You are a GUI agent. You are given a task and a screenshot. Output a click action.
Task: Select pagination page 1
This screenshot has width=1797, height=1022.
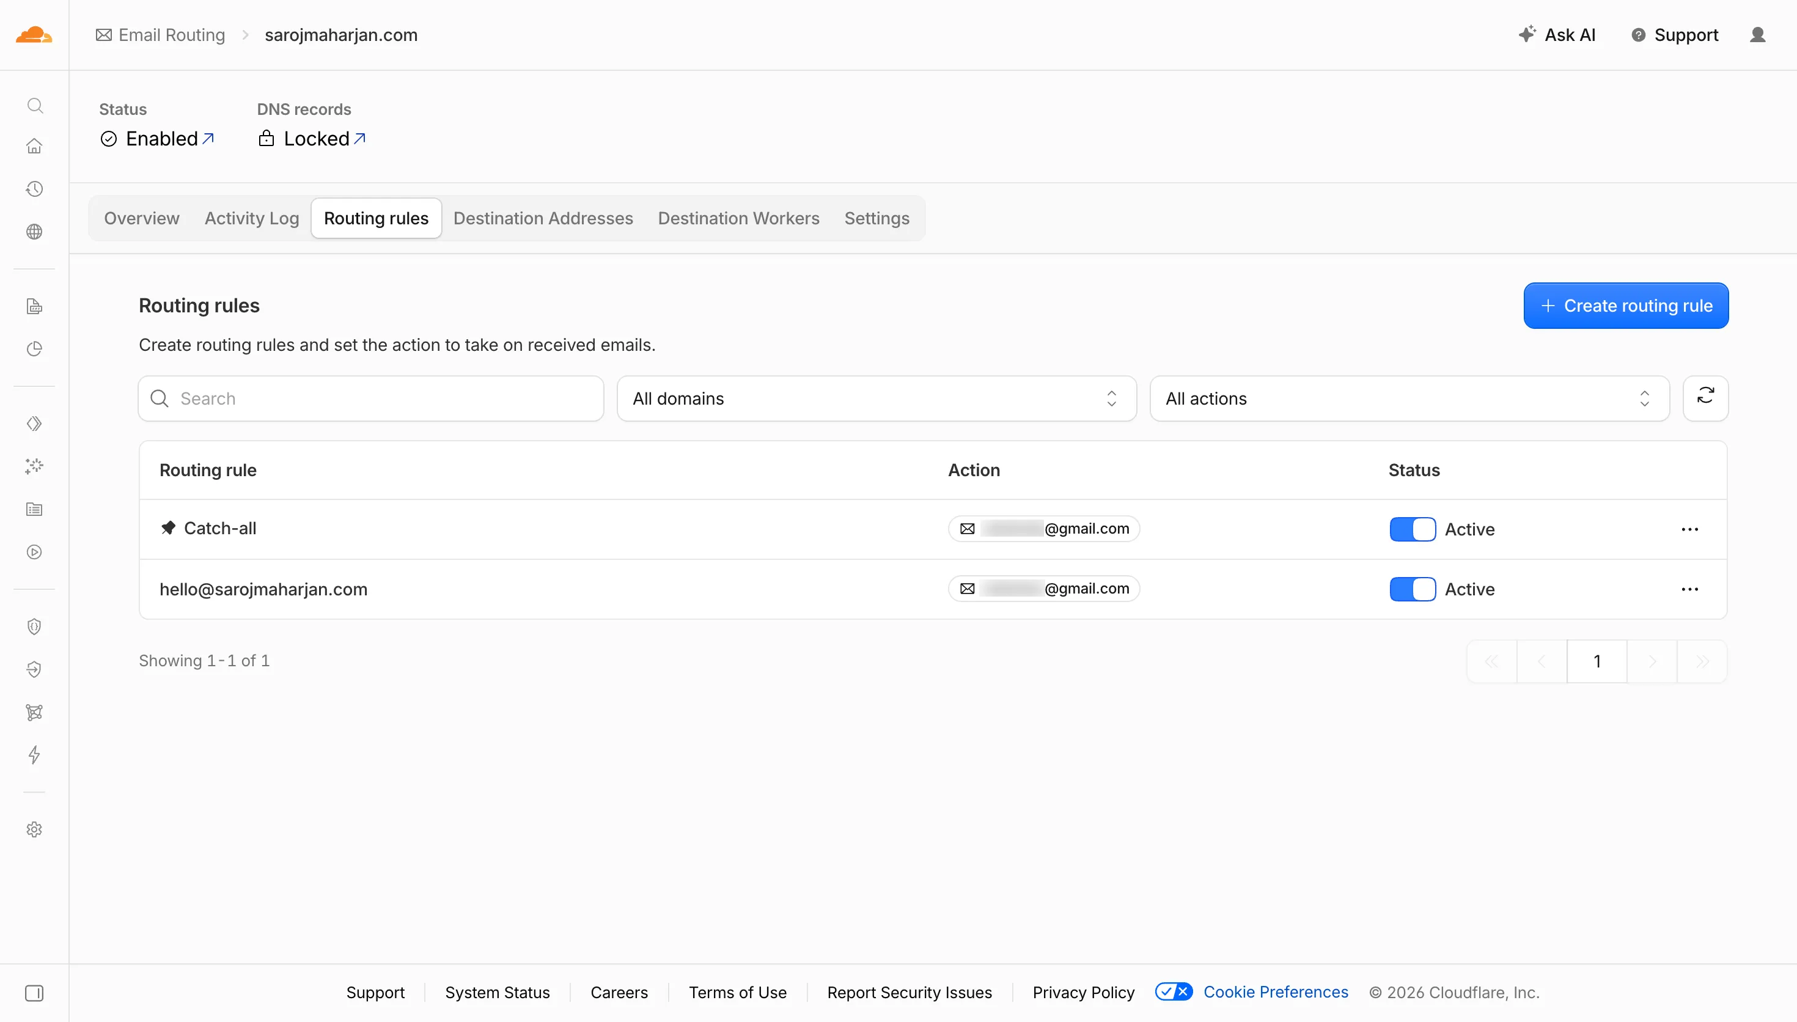[x=1597, y=661]
